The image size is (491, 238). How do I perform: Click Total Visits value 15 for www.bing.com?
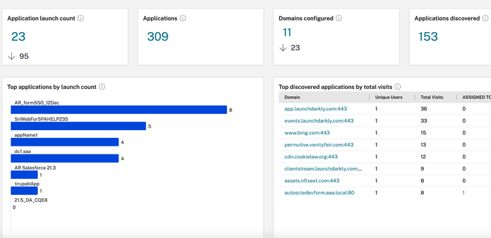[424, 133]
